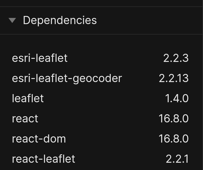
Task: Click the gap between leaflet and 1.4.0
Action: point(104,98)
